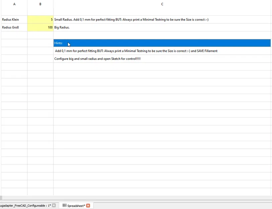Close the Spreadsheet tab with red X
Image resolution: width=272 pixels, height=209 pixels.
88,206
